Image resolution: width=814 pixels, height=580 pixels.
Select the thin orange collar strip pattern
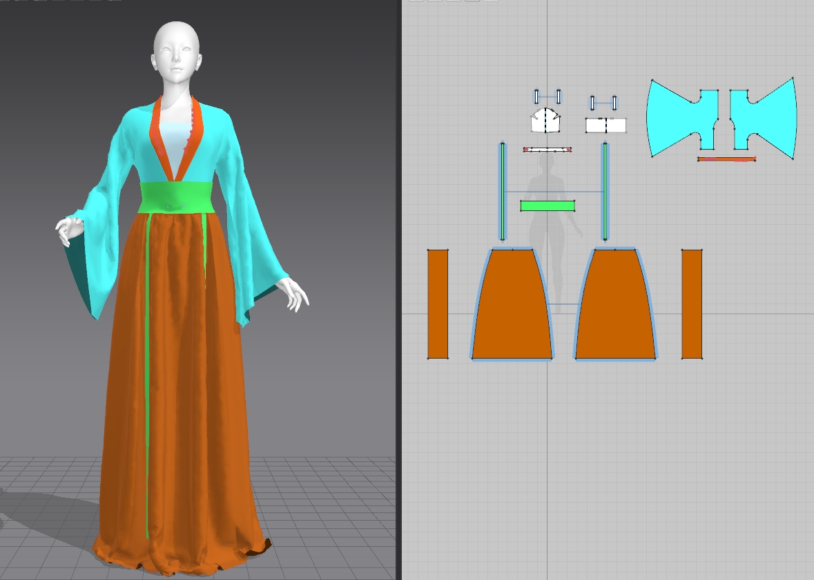pos(726,159)
